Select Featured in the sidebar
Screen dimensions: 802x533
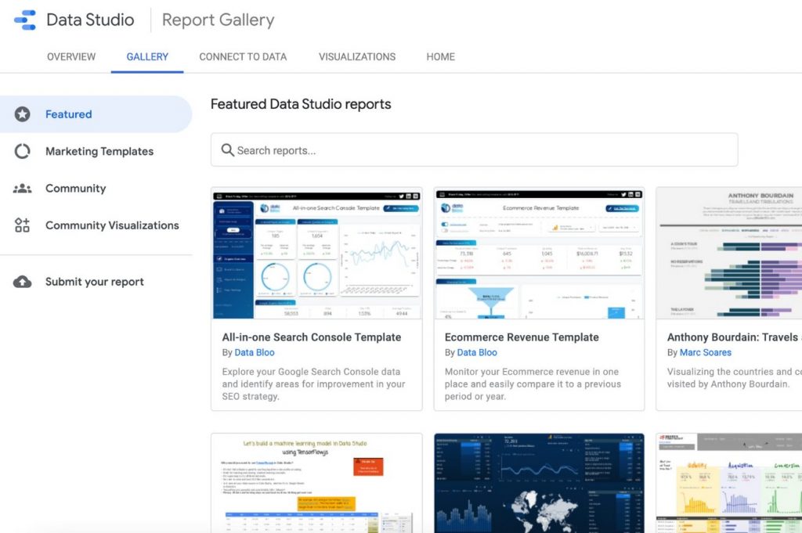(96, 114)
